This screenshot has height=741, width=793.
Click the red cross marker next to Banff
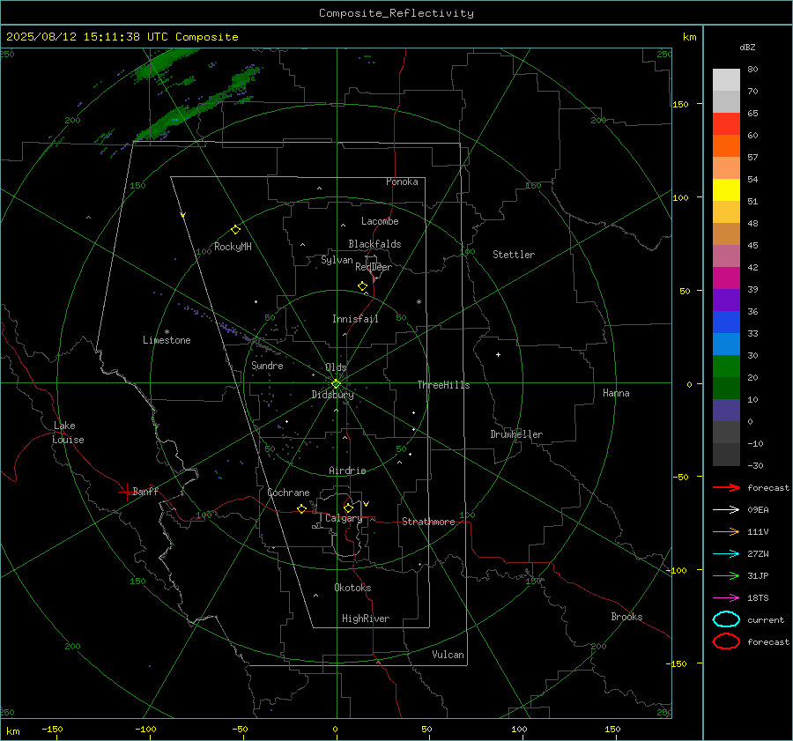coord(126,492)
